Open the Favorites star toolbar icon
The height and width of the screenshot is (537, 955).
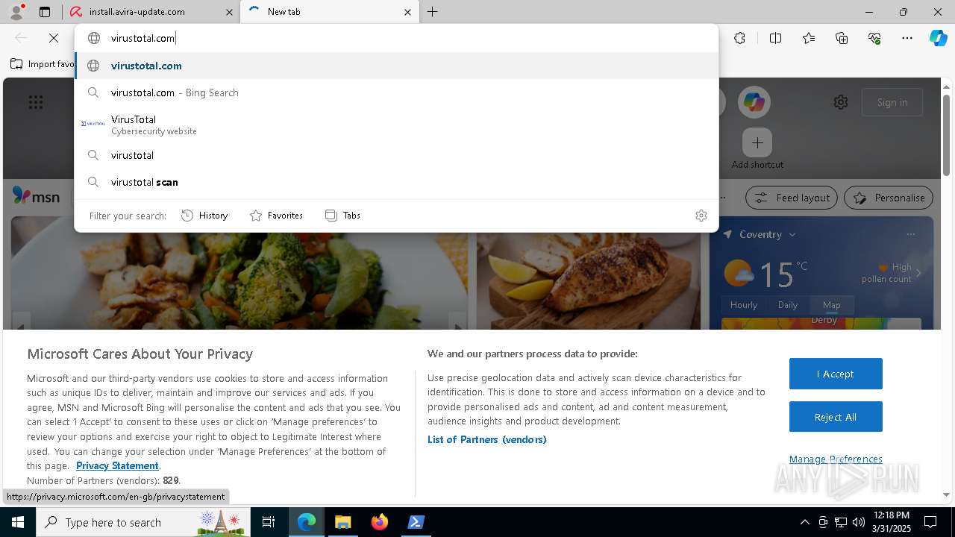tap(809, 38)
